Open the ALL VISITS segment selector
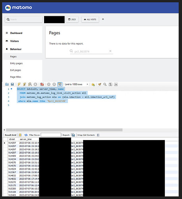This screenshot has width=182, height=199. (x=90, y=20)
